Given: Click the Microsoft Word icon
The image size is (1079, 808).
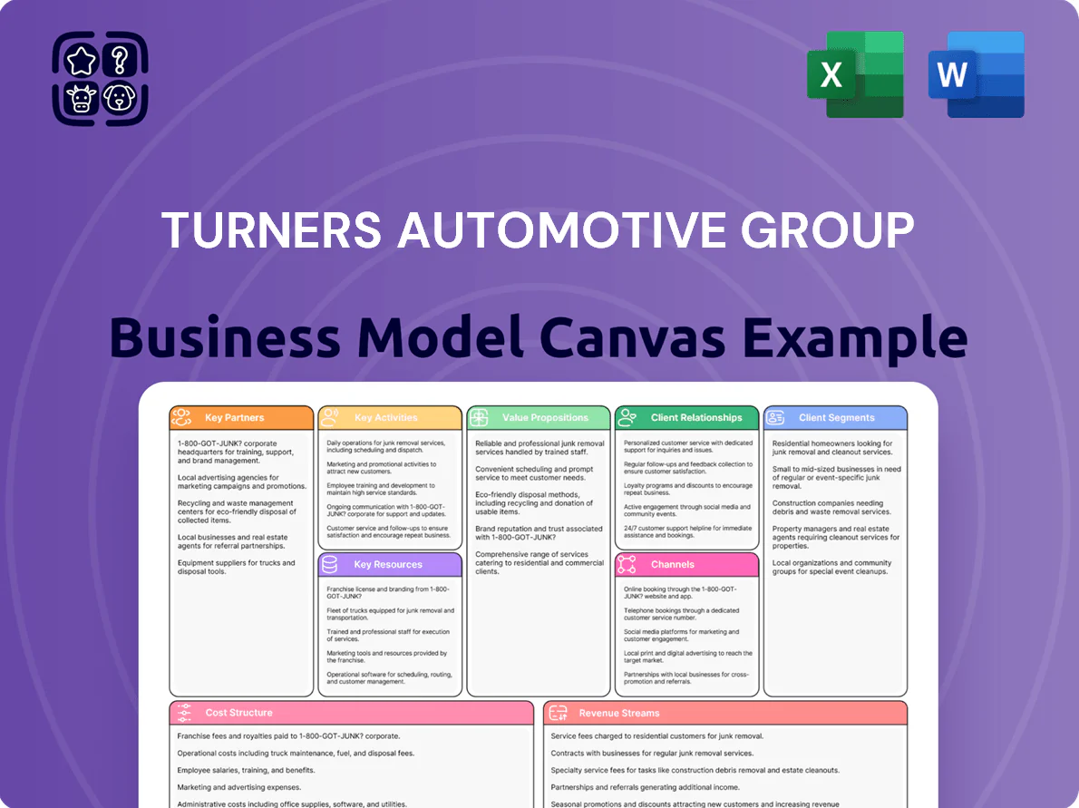Looking at the screenshot, I should coord(976,74).
